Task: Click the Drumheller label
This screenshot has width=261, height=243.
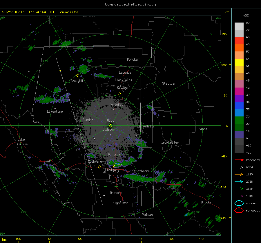Action: point(170,142)
